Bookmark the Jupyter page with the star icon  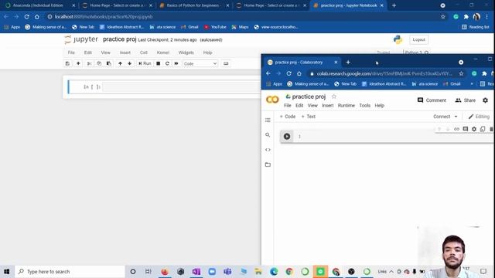click(443, 17)
